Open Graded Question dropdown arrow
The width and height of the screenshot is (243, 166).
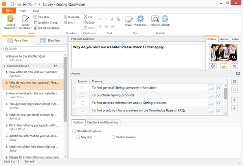tap(17, 28)
